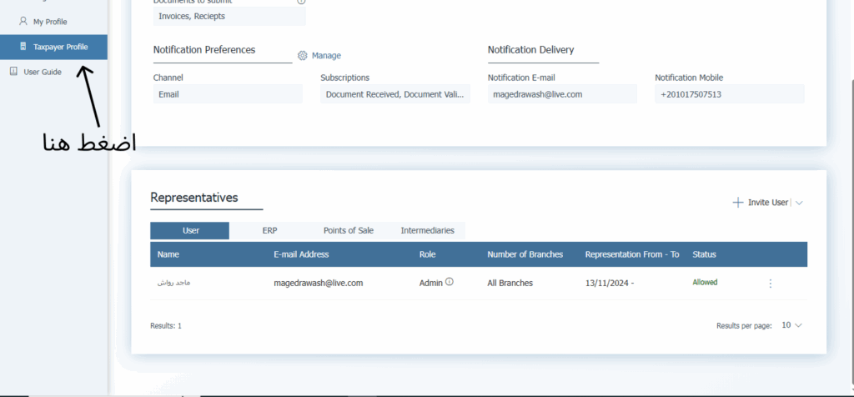The height and width of the screenshot is (397, 854).
Task: Open the Manage notification preferences link
Action: 326,56
